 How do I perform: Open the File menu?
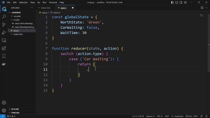point(9,2)
